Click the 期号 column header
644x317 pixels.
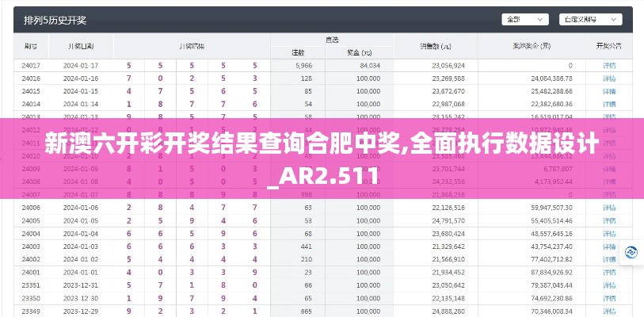pos(31,47)
